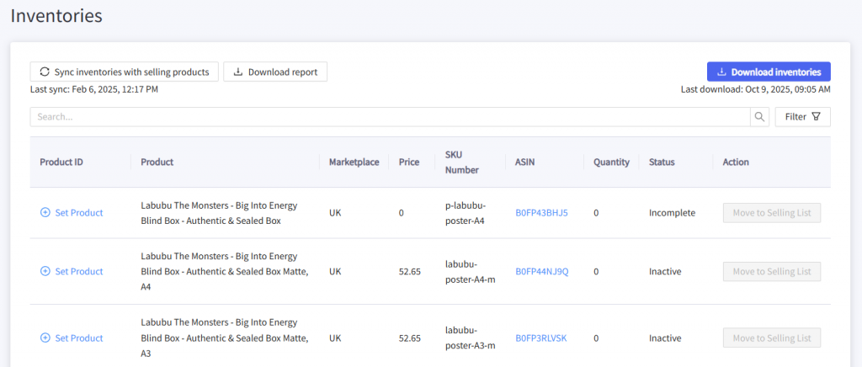Screen dimensions: 862x367
Task: Click the Quantity column header
Action: click(611, 162)
